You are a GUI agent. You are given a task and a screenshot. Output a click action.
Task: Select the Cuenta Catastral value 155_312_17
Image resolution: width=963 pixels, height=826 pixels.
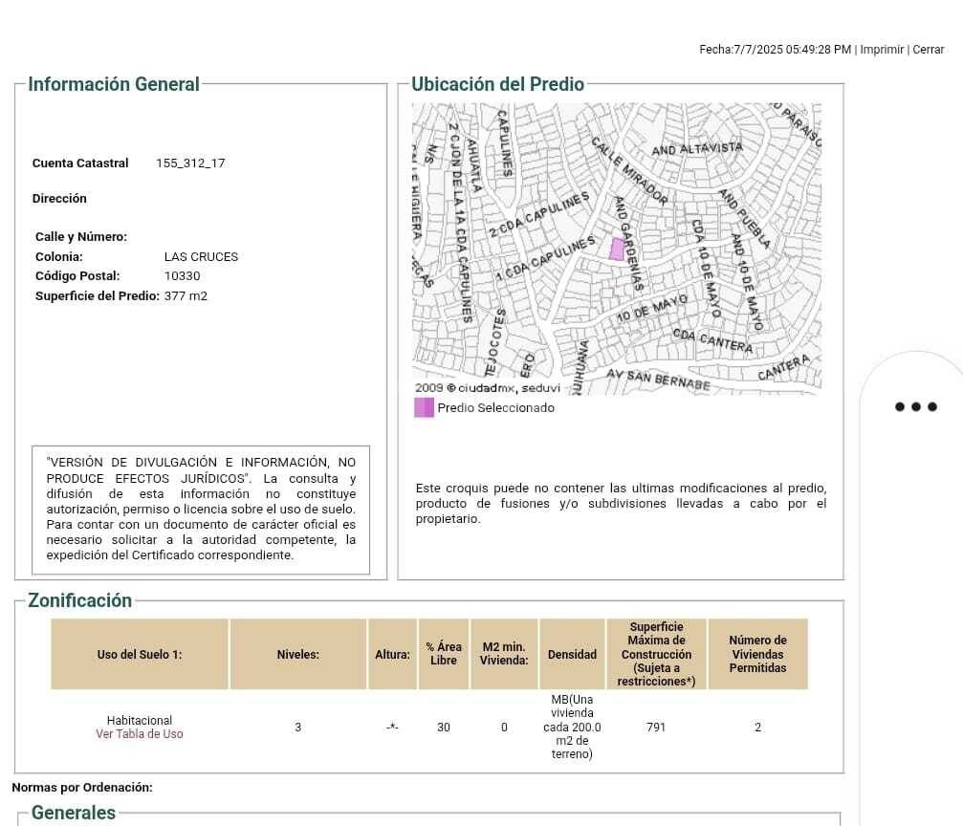[190, 163]
